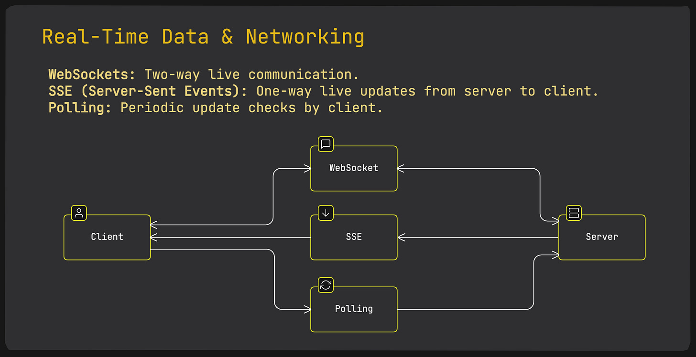The width and height of the screenshot is (696, 357).
Task: Click the circular refresh icon on the Polling node
Action: pyautogui.click(x=325, y=285)
